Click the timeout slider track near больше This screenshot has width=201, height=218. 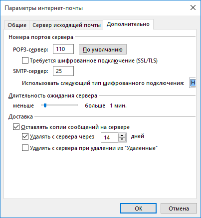point(74,105)
